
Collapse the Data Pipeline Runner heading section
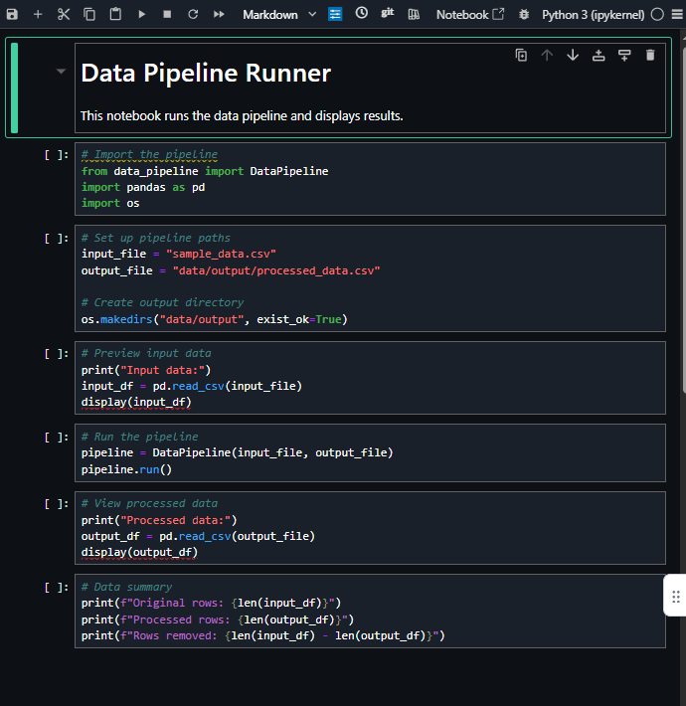point(61,72)
